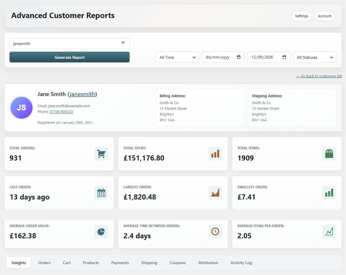The height and width of the screenshot is (275, 346).
Task: Clear the janesmith search with the X icon
Action: coord(123,42)
